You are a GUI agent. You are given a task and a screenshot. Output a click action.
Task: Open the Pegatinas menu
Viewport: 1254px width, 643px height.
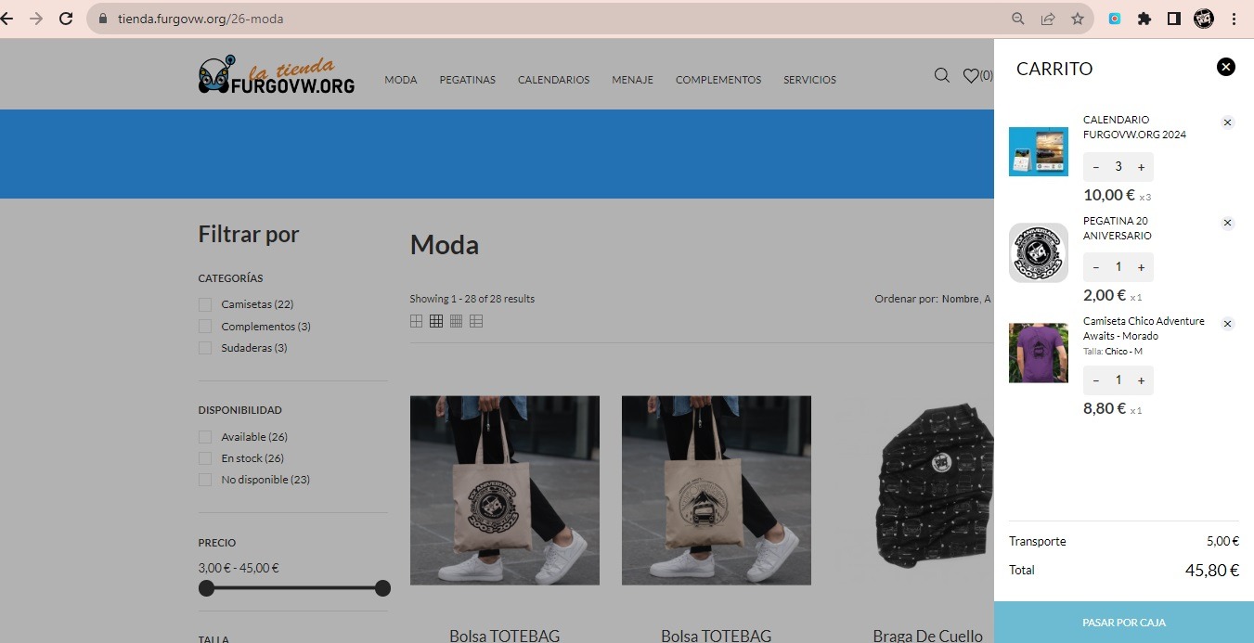tap(468, 80)
